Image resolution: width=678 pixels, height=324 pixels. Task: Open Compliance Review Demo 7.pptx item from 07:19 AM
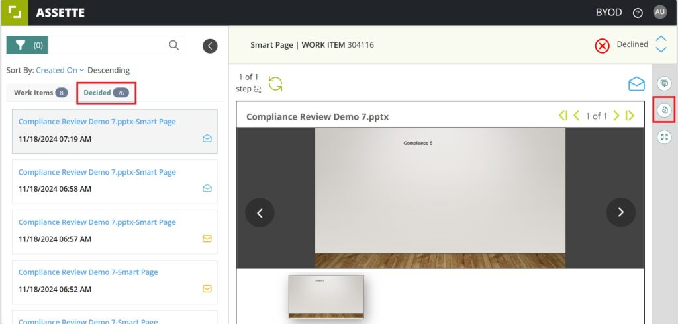pos(115,132)
